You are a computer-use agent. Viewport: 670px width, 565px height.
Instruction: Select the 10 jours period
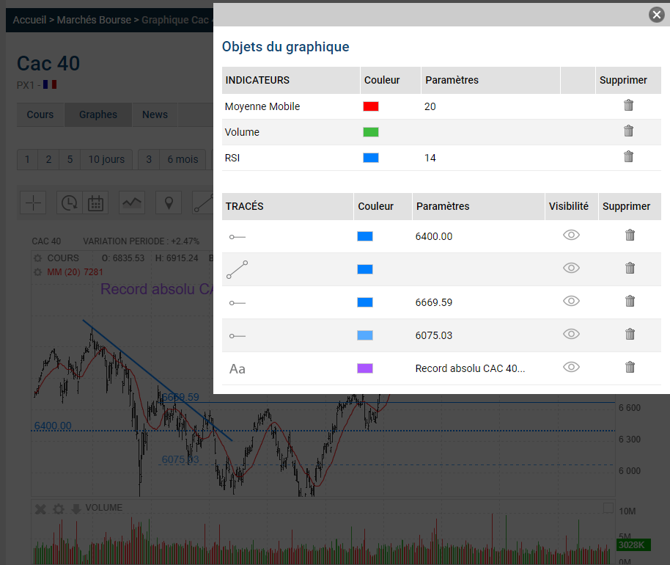click(106, 159)
